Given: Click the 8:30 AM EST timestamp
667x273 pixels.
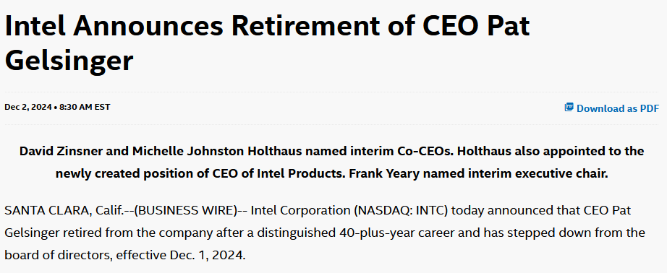Looking at the screenshot, I should pyautogui.click(x=85, y=107).
